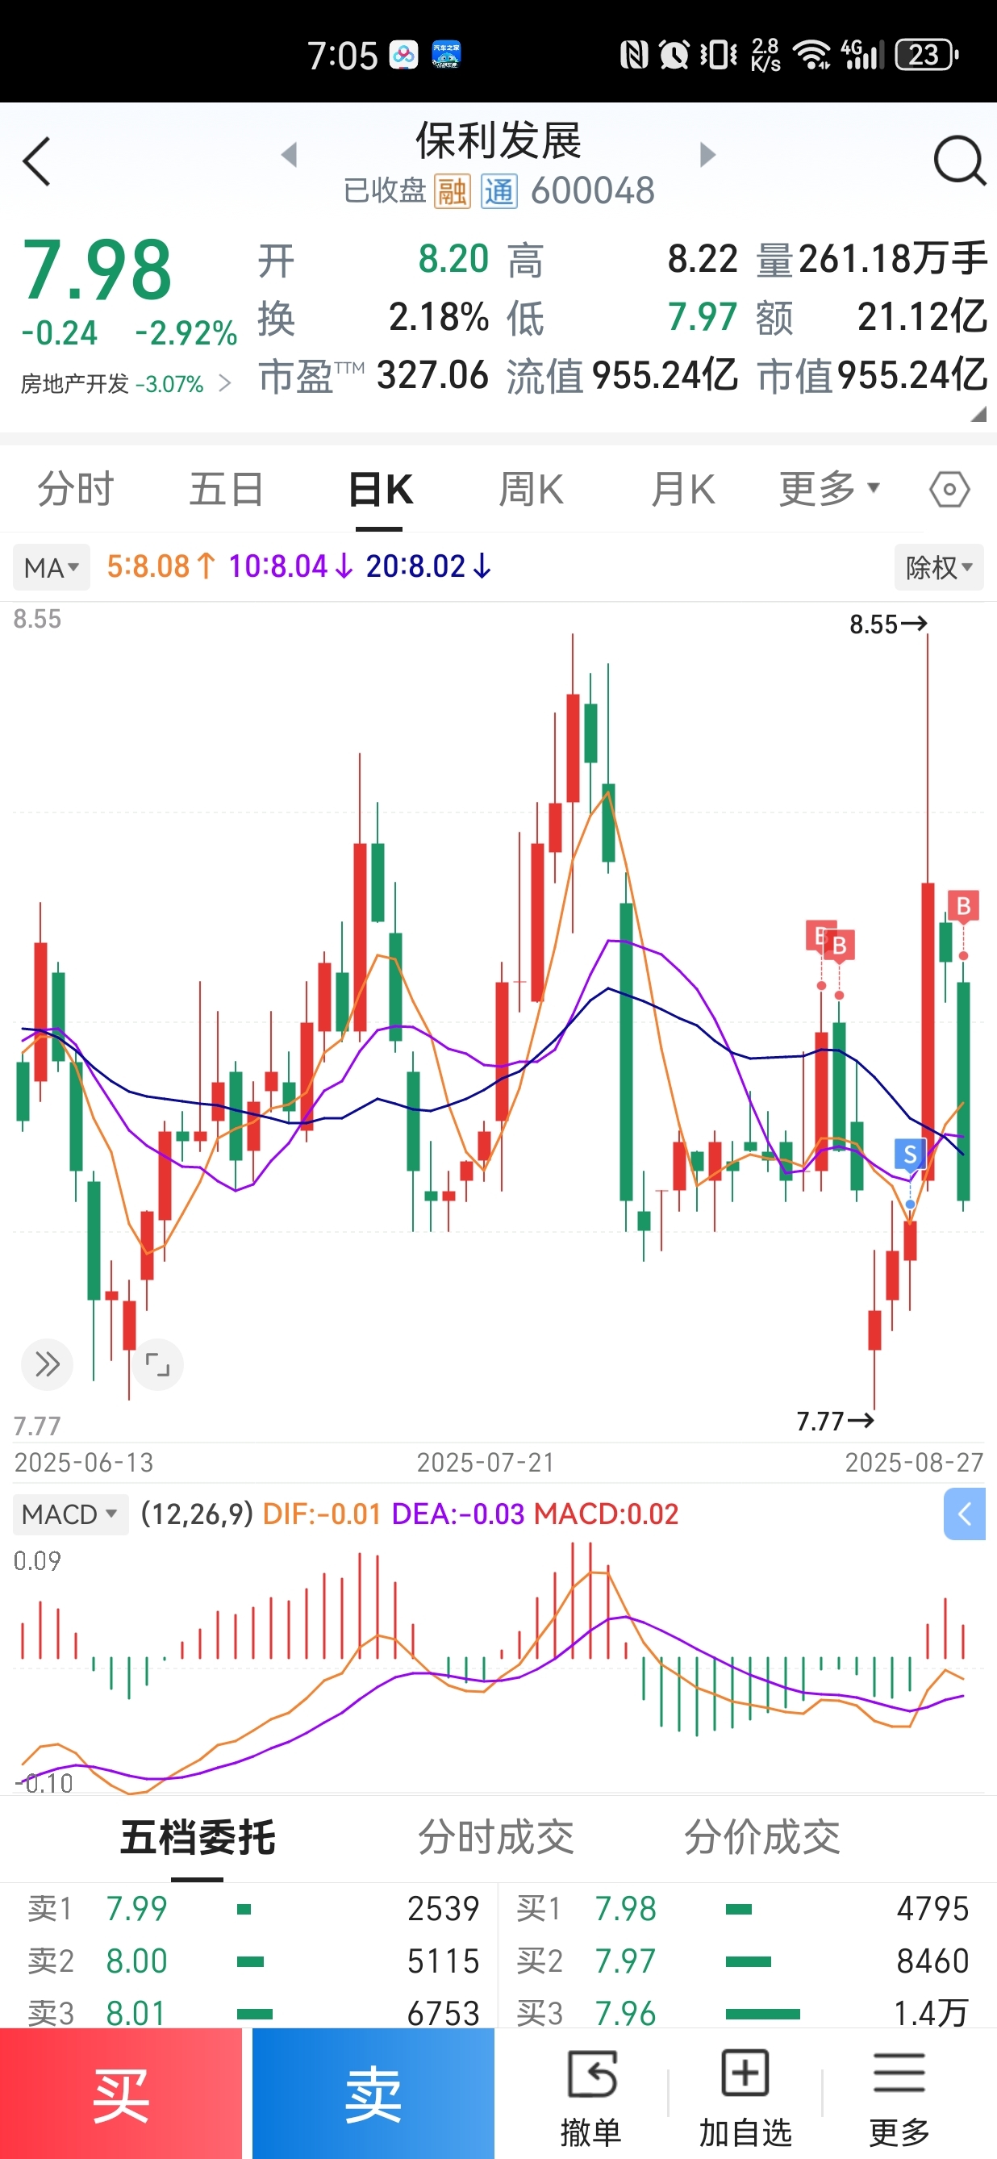Tap the NFC status icon
Viewport: 997px width, 2159px height.
(634, 56)
